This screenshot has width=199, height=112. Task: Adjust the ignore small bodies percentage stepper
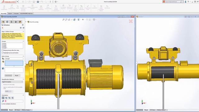pyautogui.click(x=12, y=91)
